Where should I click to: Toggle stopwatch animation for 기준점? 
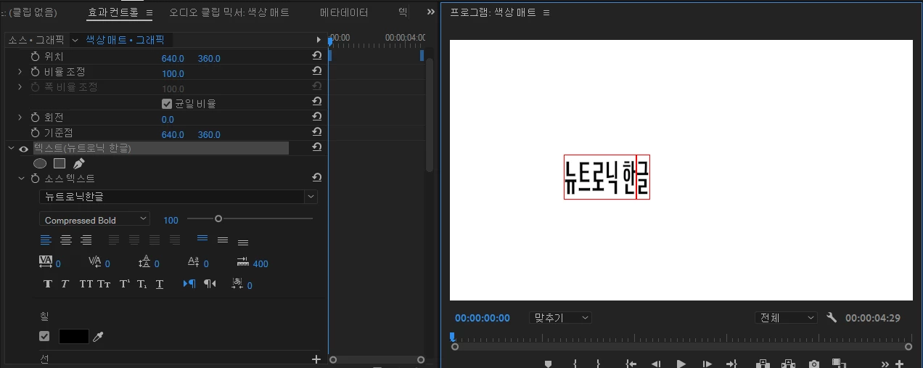[x=35, y=133]
